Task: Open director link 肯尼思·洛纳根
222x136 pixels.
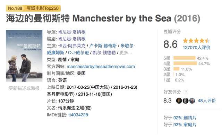Action: click(x=72, y=32)
